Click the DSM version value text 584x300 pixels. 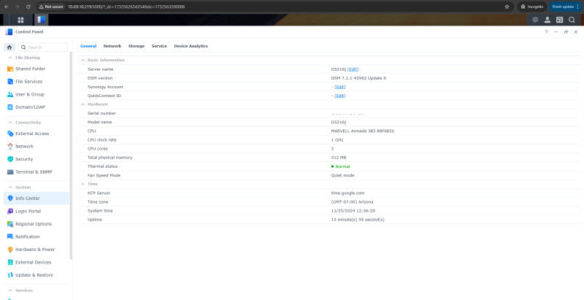click(x=358, y=78)
